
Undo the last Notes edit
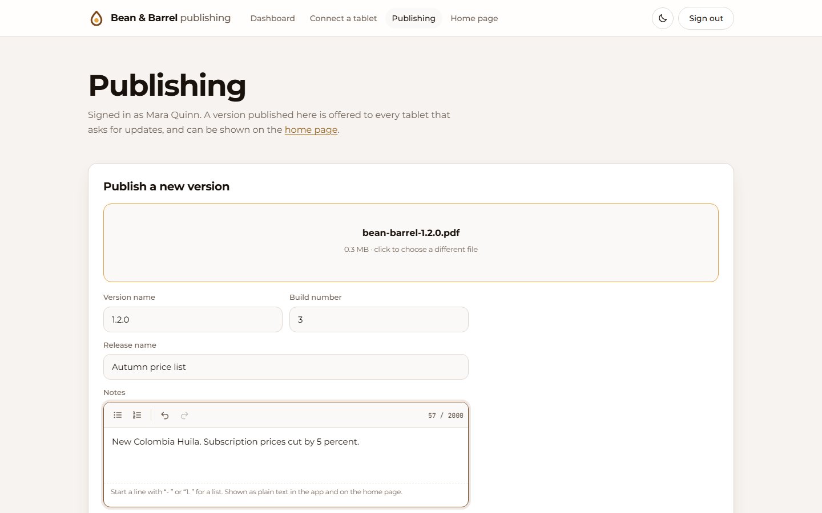pyautogui.click(x=165, y=415)
